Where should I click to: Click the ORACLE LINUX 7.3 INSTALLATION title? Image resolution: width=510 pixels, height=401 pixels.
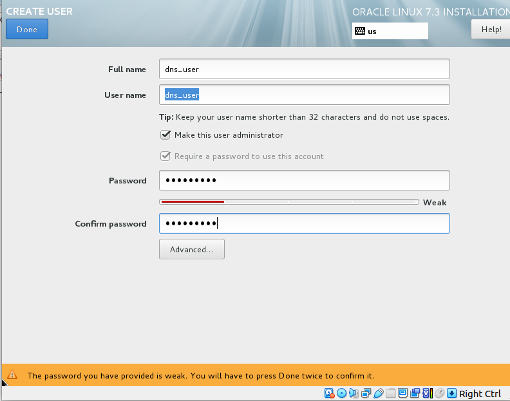coord(431,12)
